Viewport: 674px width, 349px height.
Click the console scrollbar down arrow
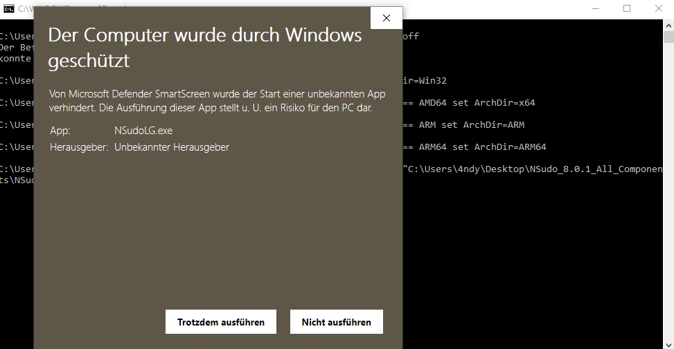669,344
